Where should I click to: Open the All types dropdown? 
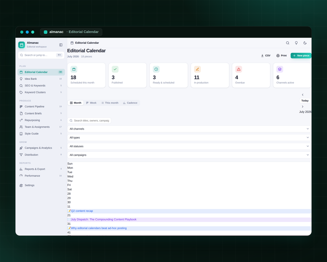click(x=189, y=138)
